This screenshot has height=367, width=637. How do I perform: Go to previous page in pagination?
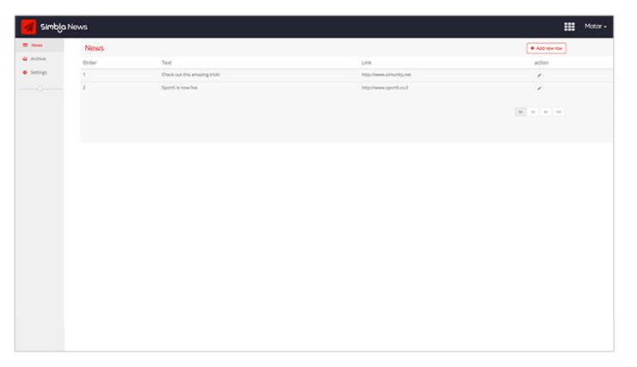coord(533,112)
